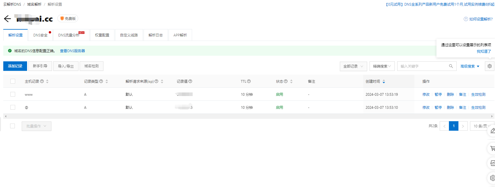The image size is (495, 187).
Task: Open the floating edit pencil icon
Action: pos(492,131)
